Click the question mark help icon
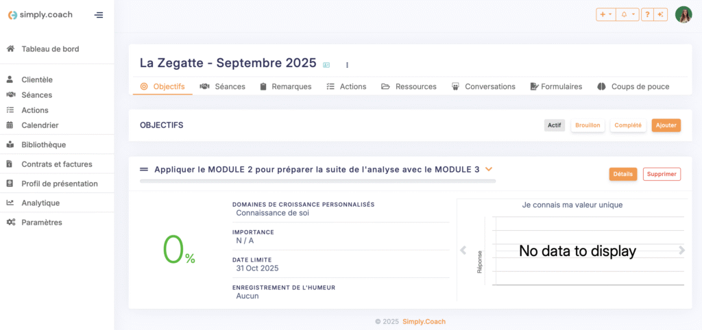This screenshot has height=330, width=702. [x=647, y=14]
